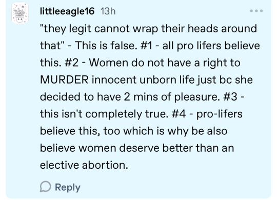Viewport: 277px width, 200px height.
Task: Click the phrase "this isn't completely true"
Action: pyautogui.click(x=104, y=114)
